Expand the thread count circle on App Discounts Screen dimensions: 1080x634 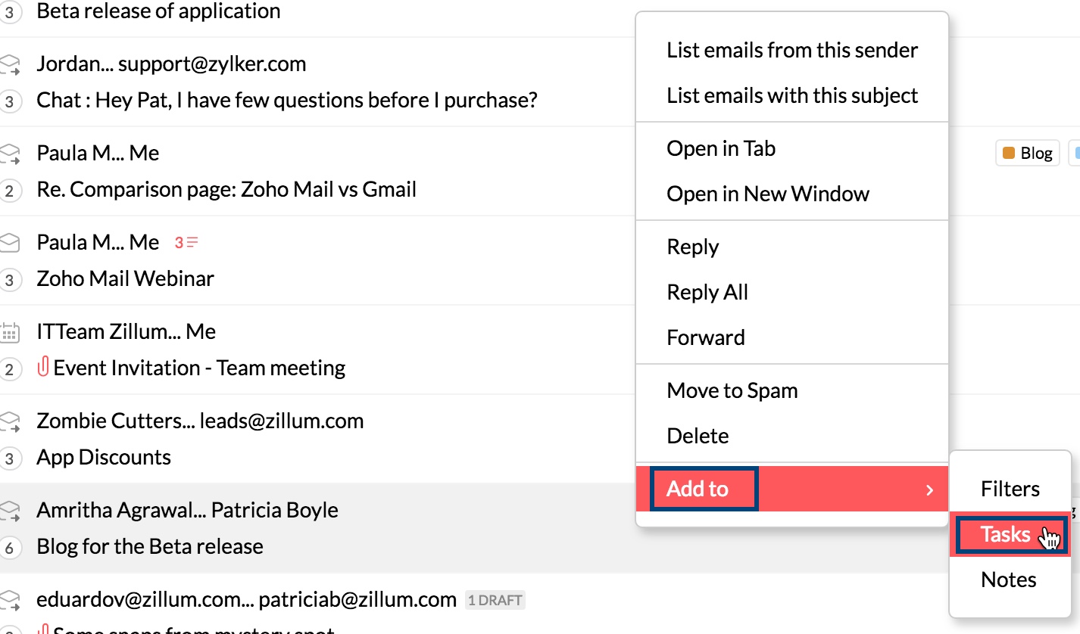(x=9, y=458)
